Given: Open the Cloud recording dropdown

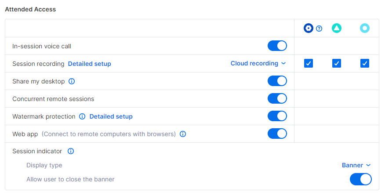Looking at the screenshot, I should [x=258, y=63].
